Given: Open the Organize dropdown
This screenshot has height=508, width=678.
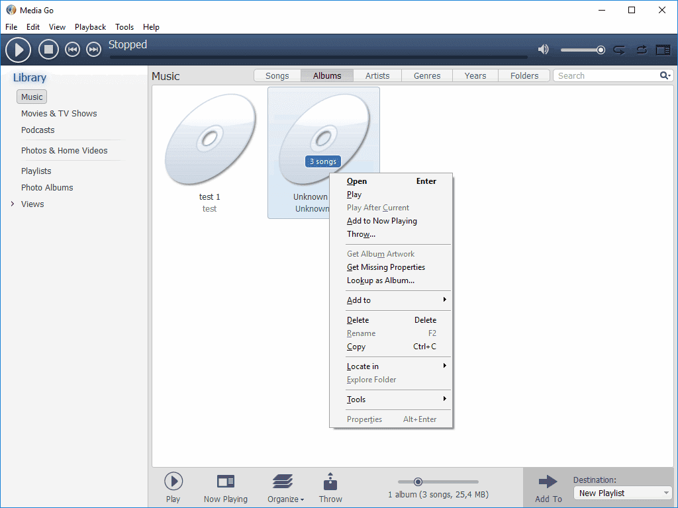Looking at the screenshot, I should tap(285, 487).
